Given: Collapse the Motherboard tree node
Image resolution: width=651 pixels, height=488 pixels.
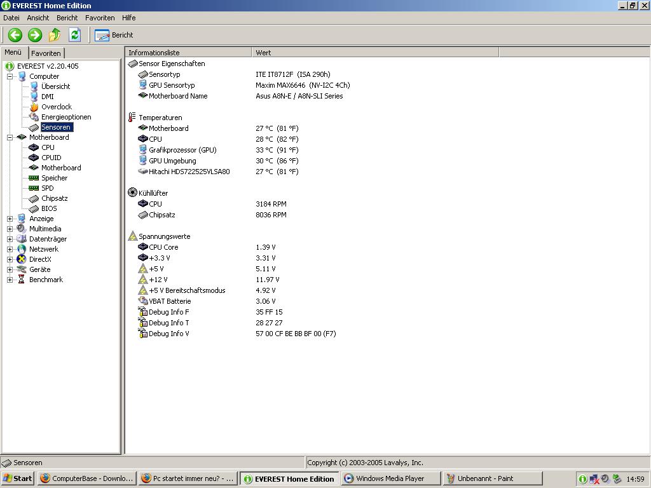Looking at the screenshot, I should click(10, 137).
